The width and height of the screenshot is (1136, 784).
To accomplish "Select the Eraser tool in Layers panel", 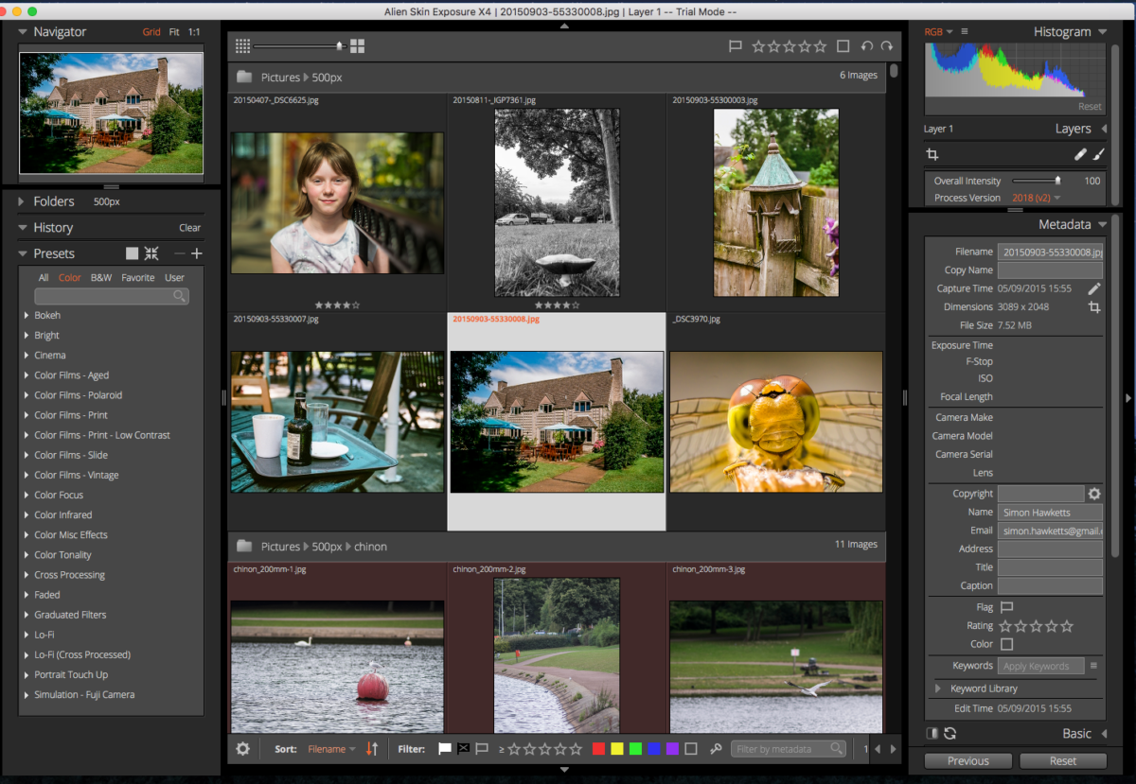I will [x=1080, y=154].
